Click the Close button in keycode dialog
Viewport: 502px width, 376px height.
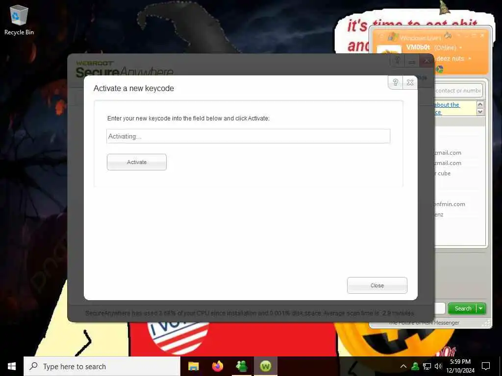tap(377, 285)
